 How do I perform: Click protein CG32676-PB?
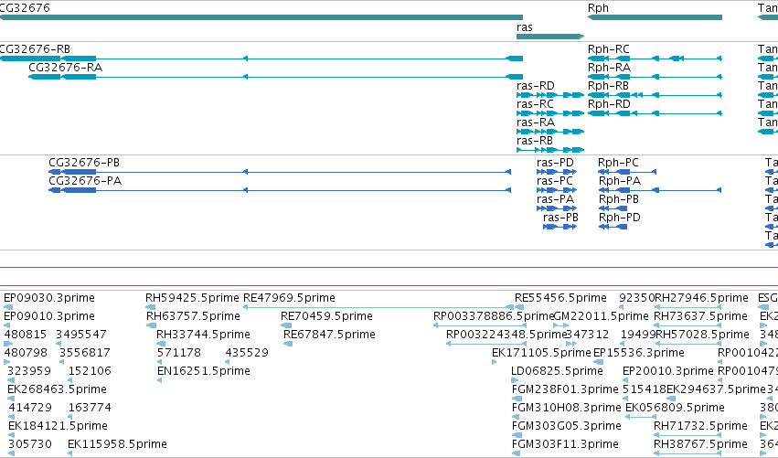(x=280, y=172)
